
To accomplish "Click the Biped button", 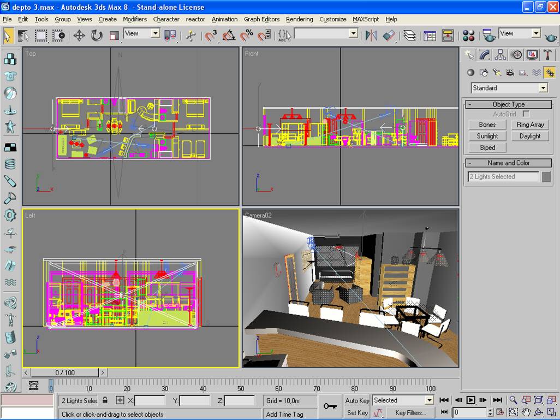I will (487, 147).
